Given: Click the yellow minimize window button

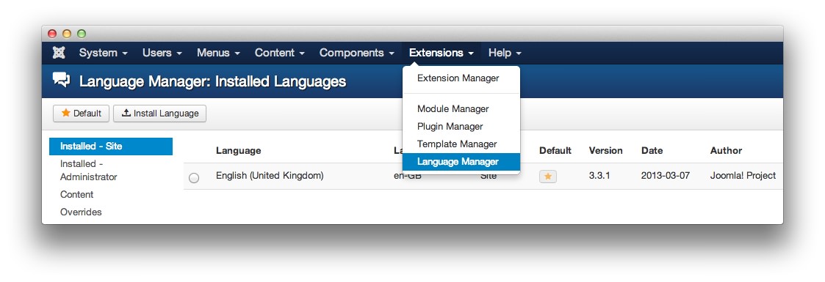Looking at the screenshot, I should (67, 34).
